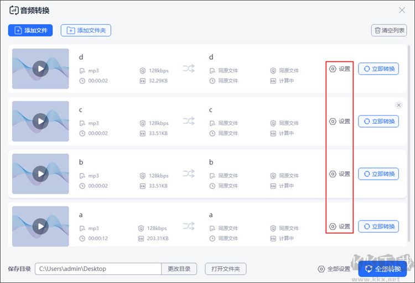Open settings for file d
This screenshot has height=283, width=415.
[x=340, y=69]
